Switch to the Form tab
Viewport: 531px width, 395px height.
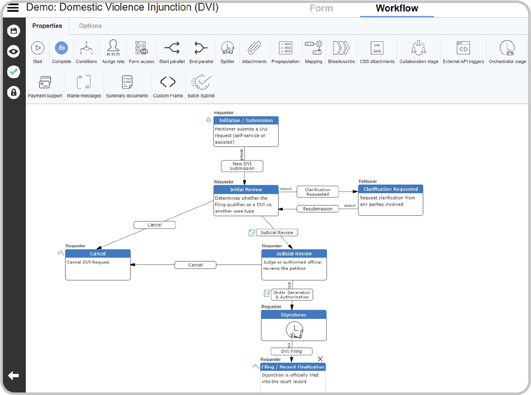(x=321, y=8)
